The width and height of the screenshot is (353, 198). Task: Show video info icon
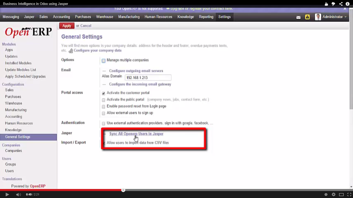point(348,4)
